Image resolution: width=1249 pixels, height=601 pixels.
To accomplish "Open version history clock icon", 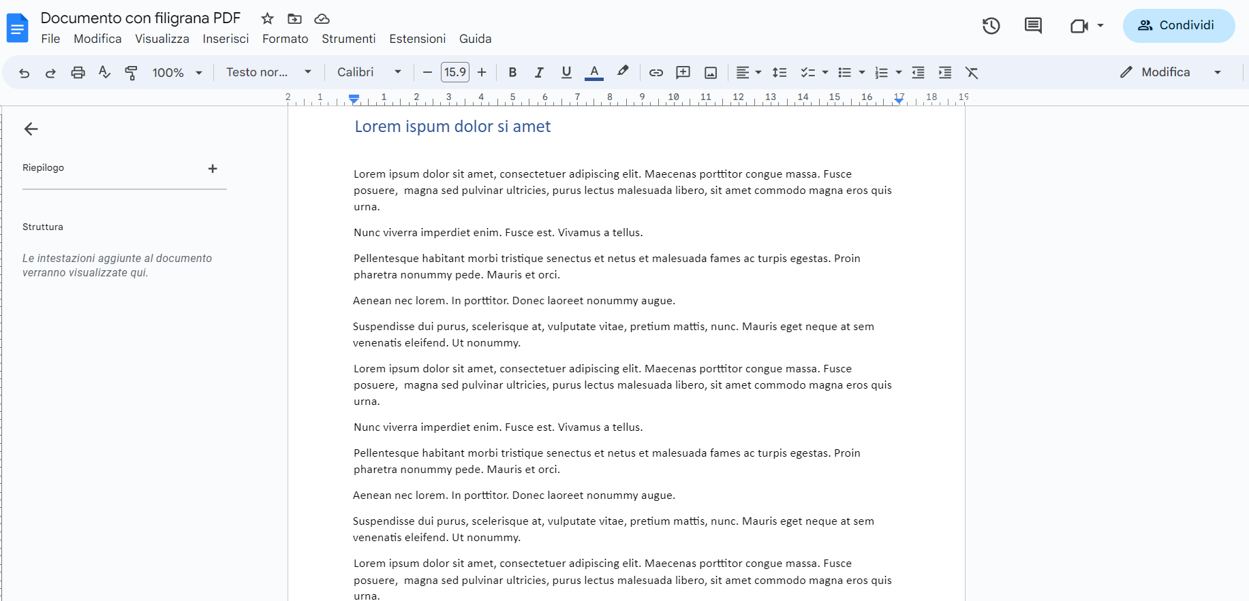I will click(991, 26).
